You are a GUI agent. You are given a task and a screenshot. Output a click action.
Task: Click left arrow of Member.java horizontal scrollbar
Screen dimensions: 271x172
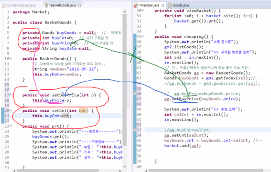pos(146,171)
